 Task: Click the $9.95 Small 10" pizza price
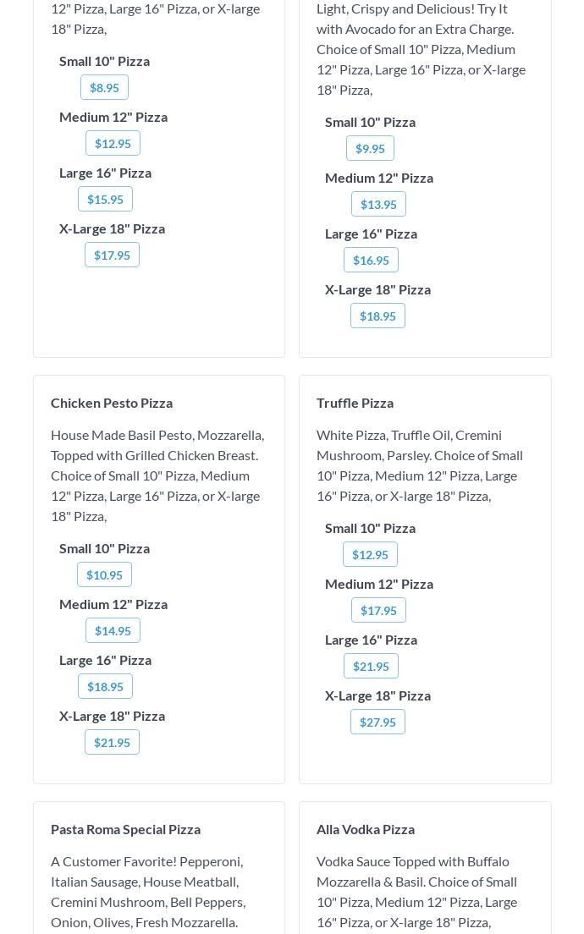(370, 148)
